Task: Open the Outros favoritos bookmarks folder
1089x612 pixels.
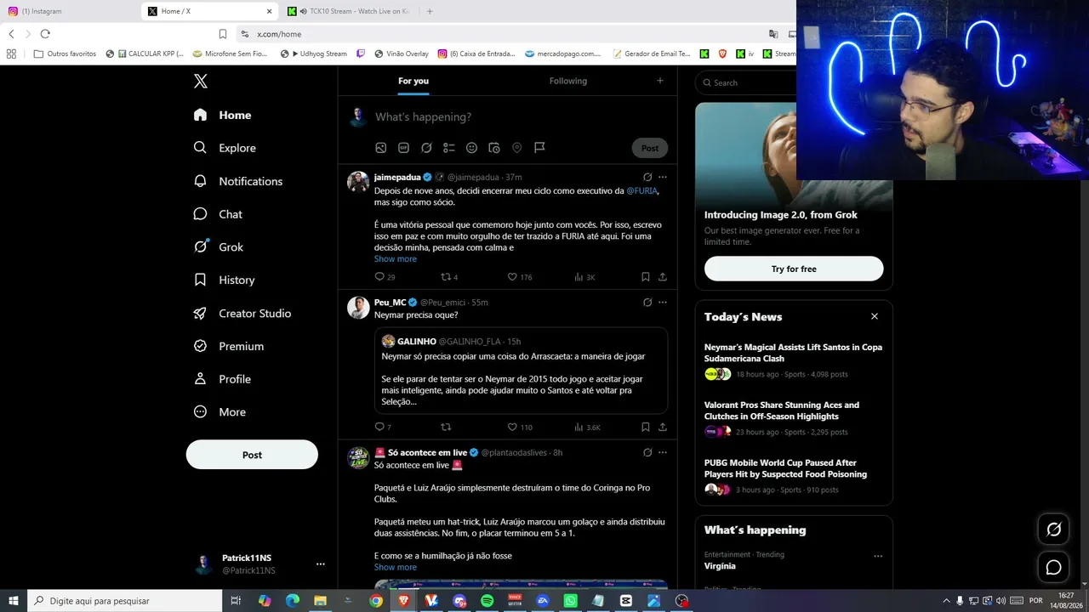Action: pos(65,54)
